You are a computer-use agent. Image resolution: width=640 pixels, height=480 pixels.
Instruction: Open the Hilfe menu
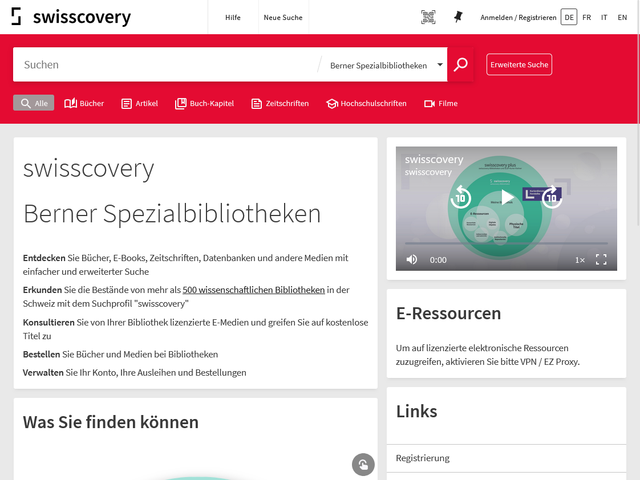(x=233, y=17)
